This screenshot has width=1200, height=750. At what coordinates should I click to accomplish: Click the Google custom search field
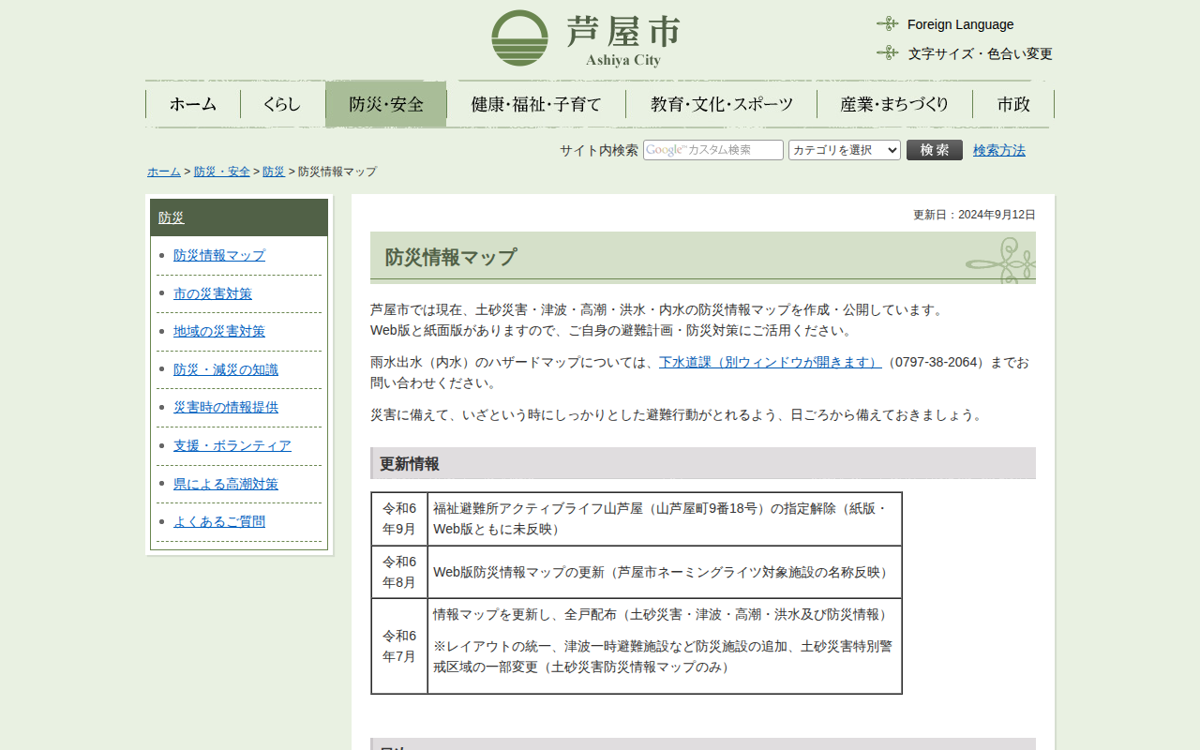point(712,150)
